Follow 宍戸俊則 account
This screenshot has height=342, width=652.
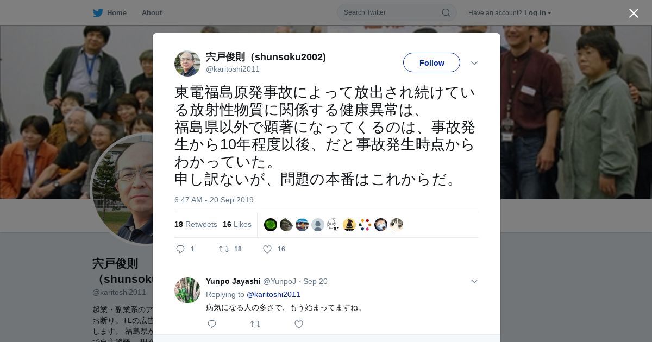click(431, 62)
